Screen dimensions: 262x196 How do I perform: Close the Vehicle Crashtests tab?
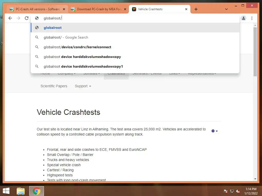click(186, 9)
